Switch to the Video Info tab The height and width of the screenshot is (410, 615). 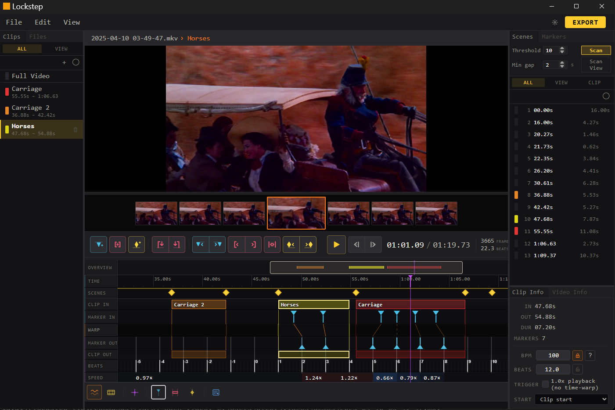569,292
